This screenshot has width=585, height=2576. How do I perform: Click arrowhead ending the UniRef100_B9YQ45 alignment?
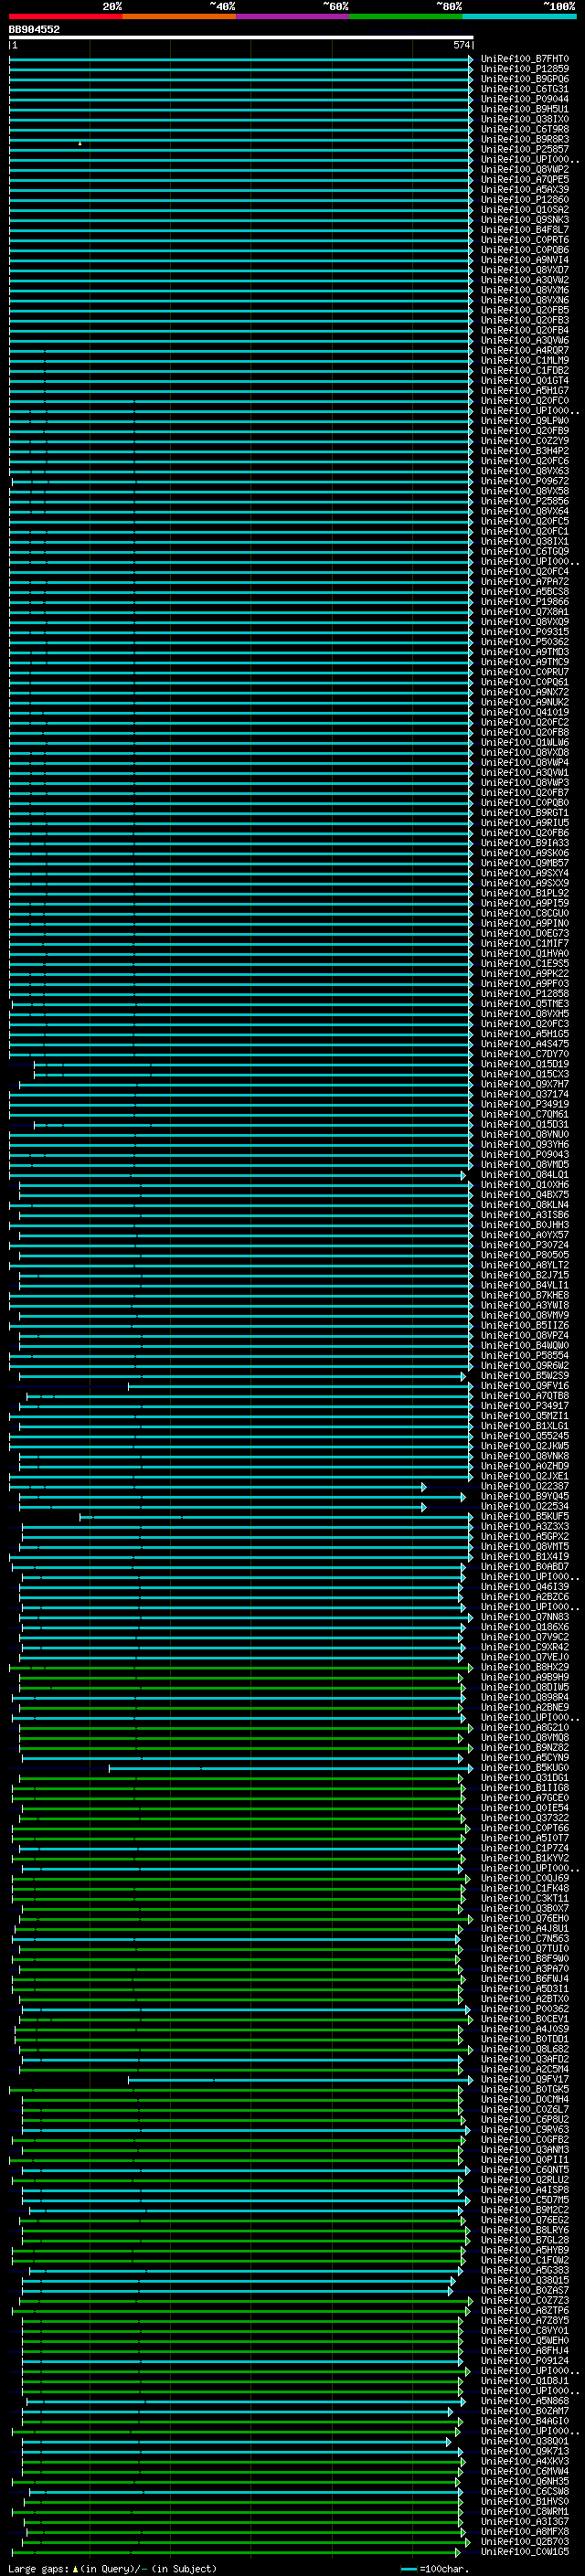click(464, 1497)
